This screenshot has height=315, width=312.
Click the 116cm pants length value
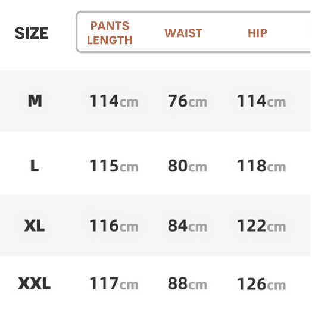tap(114, 226)
